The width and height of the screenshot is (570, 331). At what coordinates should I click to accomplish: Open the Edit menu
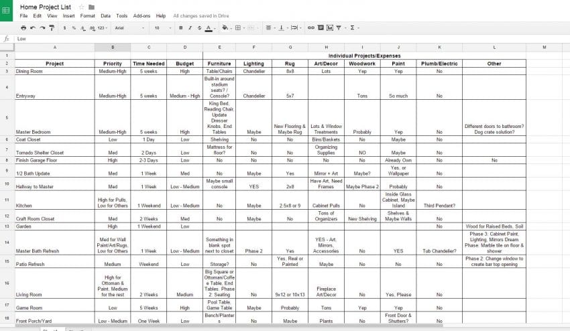coord(37,16)
